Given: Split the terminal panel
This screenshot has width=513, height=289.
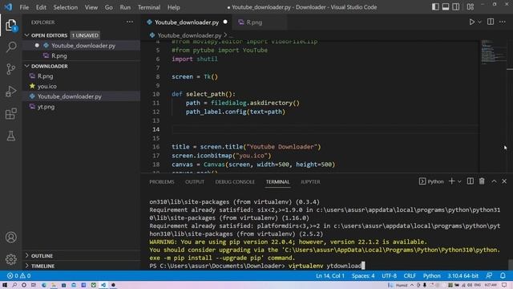Looking at the screenshot, I should 471,181.
